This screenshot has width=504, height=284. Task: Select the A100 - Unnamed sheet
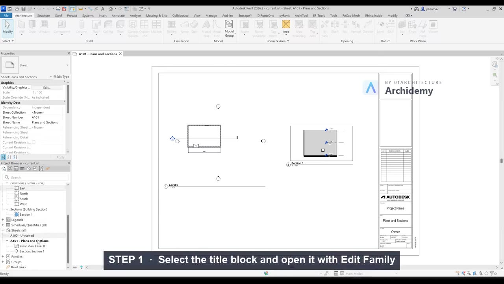[x=22, y=236]
